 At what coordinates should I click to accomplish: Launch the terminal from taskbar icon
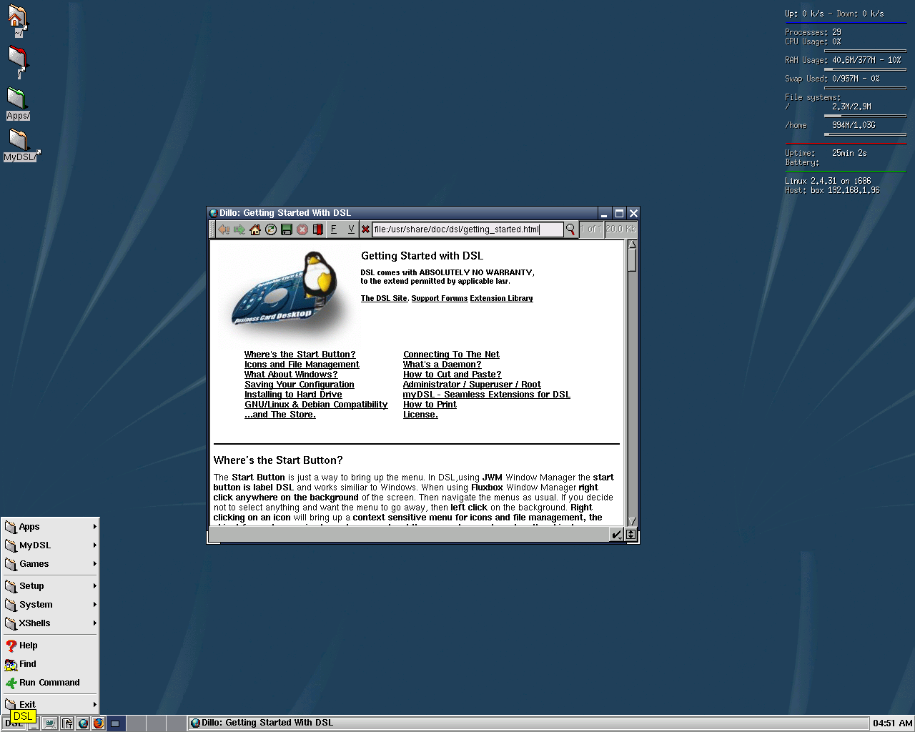coord(50,723)
